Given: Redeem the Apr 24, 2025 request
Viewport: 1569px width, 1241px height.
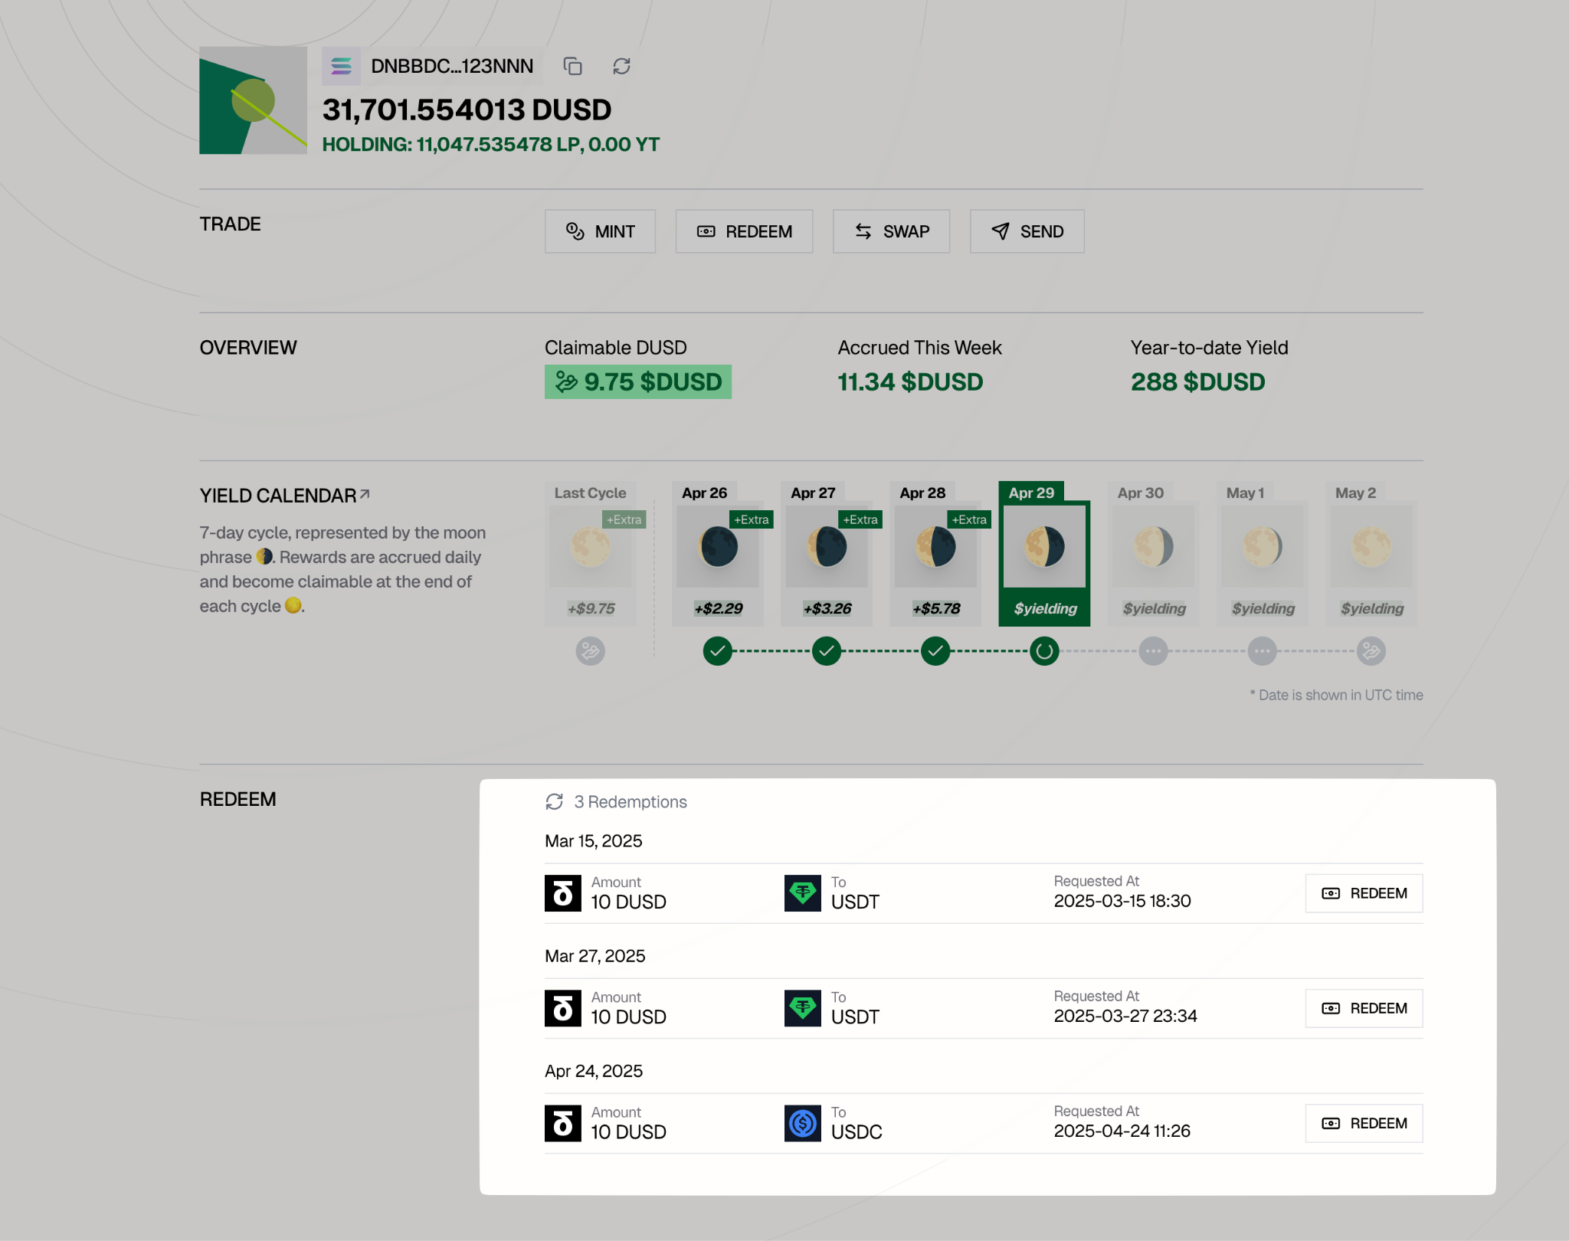Looking at the screenshot, I should coord(1364,1123).
